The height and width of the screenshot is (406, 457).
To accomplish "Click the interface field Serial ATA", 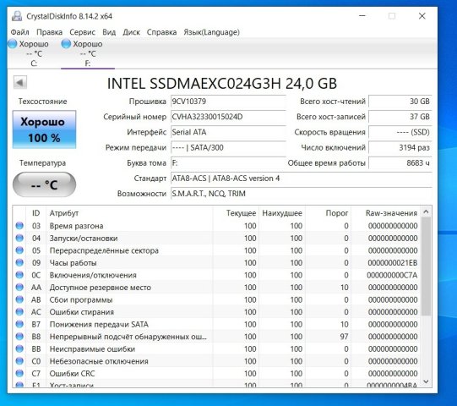I will pos(228,132).
